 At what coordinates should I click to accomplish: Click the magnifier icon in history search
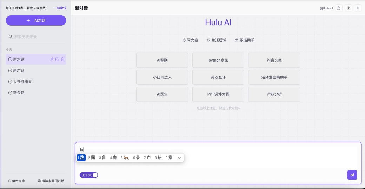(x=11, y=37)
